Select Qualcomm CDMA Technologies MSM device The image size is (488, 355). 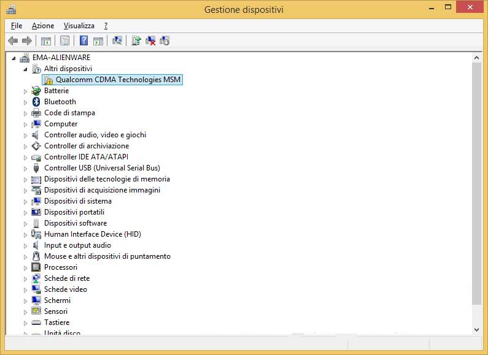[x=118, y=80]
